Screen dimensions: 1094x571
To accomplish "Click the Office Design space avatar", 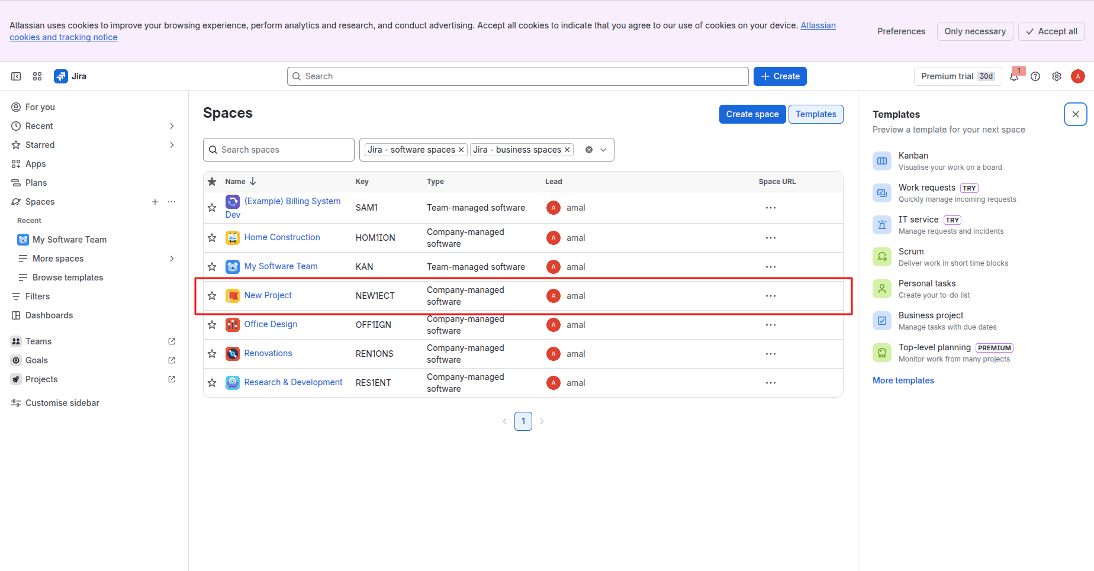I will point(233,325).
